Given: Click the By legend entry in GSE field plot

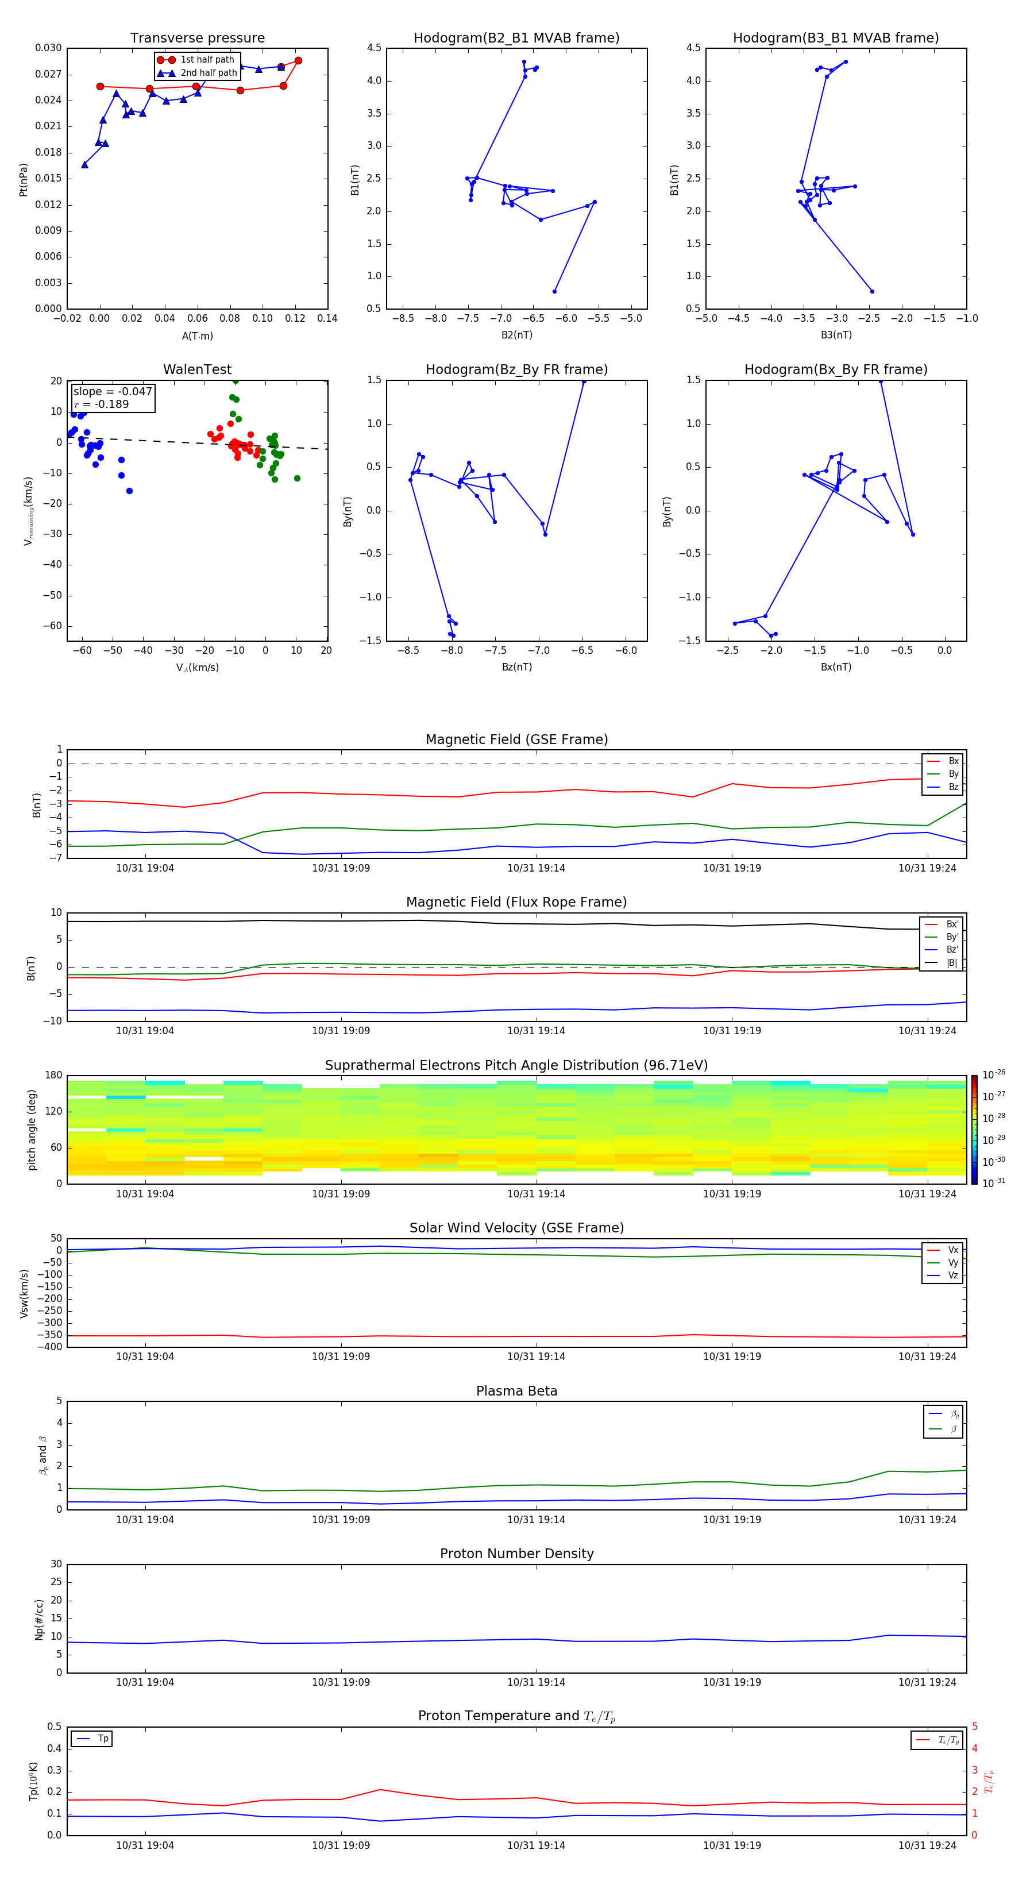Looking at the screenshot, I should (943, 773).
